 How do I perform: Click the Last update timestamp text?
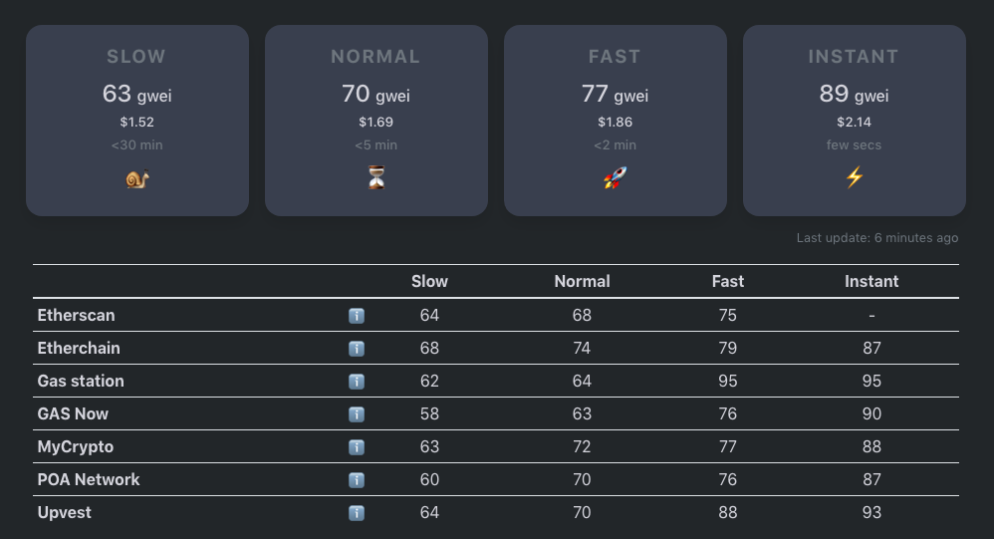pos(877,239)
